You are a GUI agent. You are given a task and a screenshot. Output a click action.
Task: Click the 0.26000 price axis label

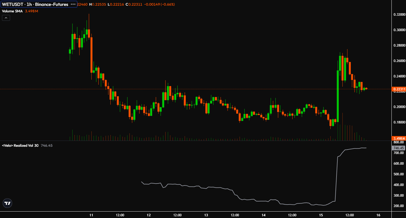(399, 61)
